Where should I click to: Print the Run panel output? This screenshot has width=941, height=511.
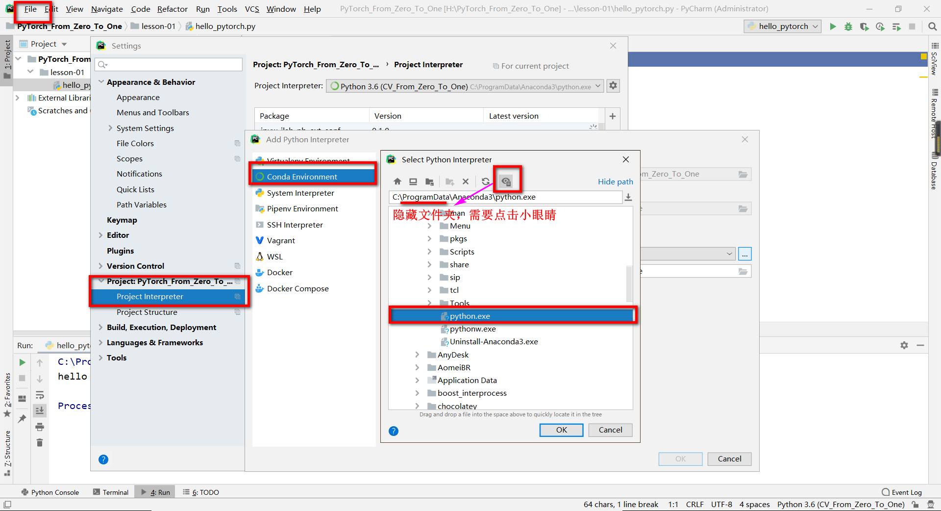click(40, 427)
